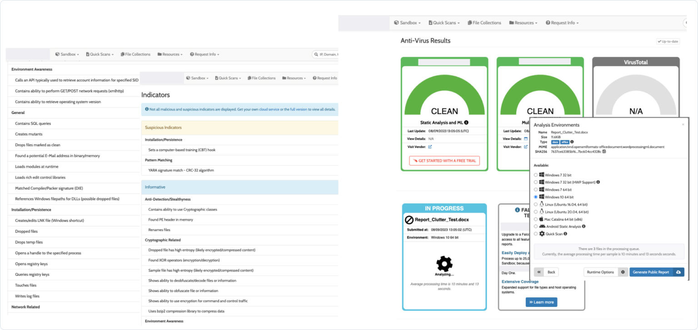Expand the Request Info dropdown

562,22
